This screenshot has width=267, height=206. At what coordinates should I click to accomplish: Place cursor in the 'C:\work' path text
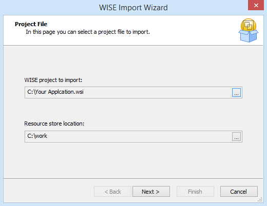[x=37, y=136]
